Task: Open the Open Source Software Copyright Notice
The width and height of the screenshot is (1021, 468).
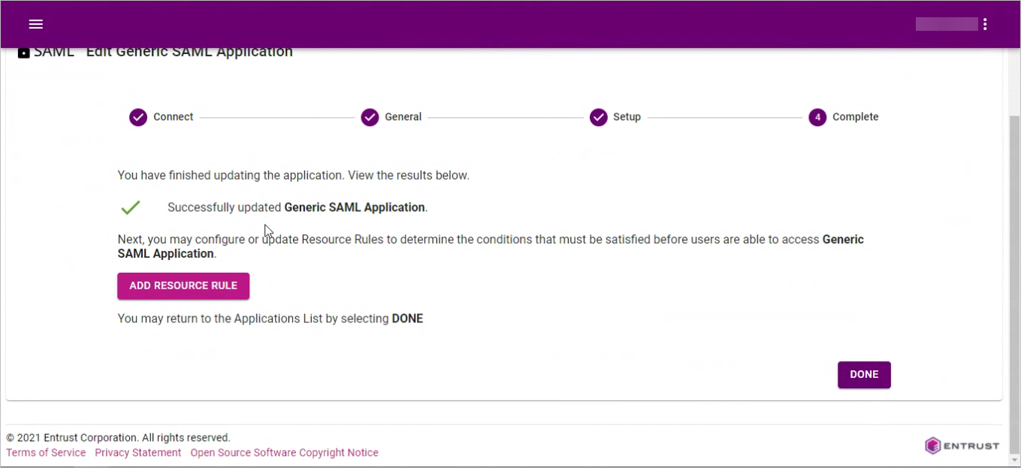Action: (284, 453)
